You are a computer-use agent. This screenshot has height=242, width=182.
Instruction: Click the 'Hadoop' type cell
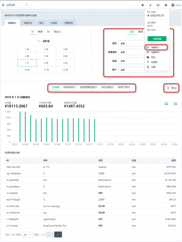coord(102,167)
